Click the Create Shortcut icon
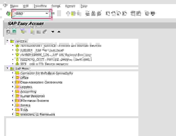 point(139,13)
